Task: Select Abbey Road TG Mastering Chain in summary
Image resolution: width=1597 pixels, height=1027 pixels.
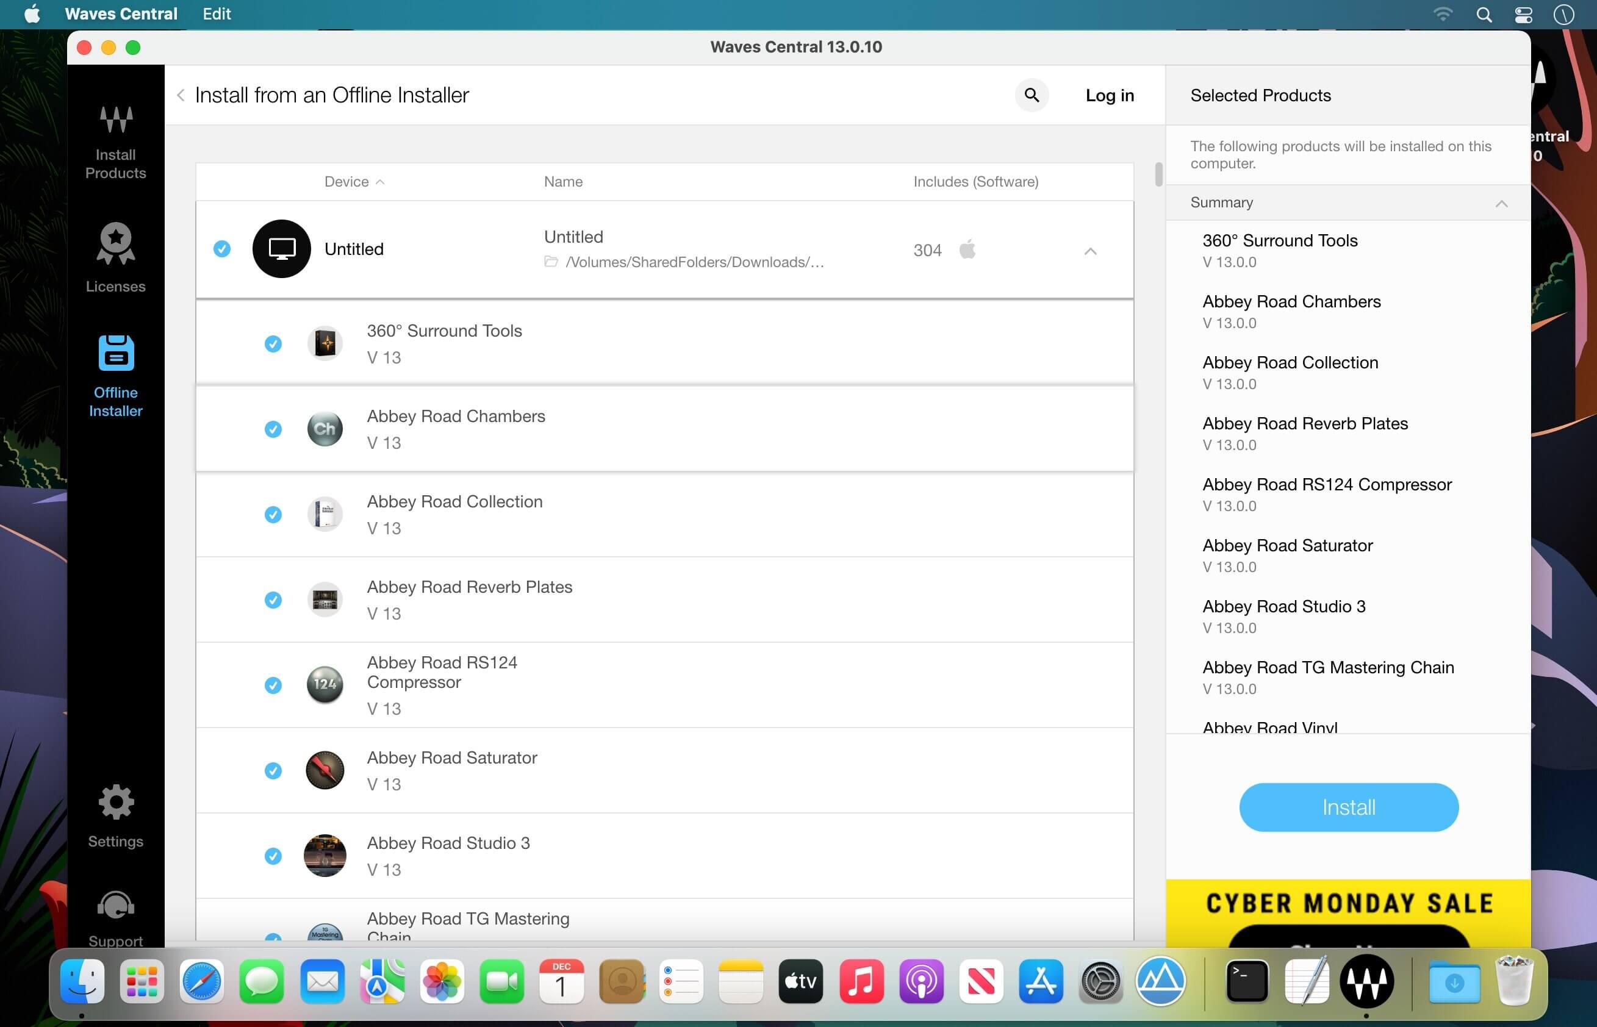Action: point(1327,668)
